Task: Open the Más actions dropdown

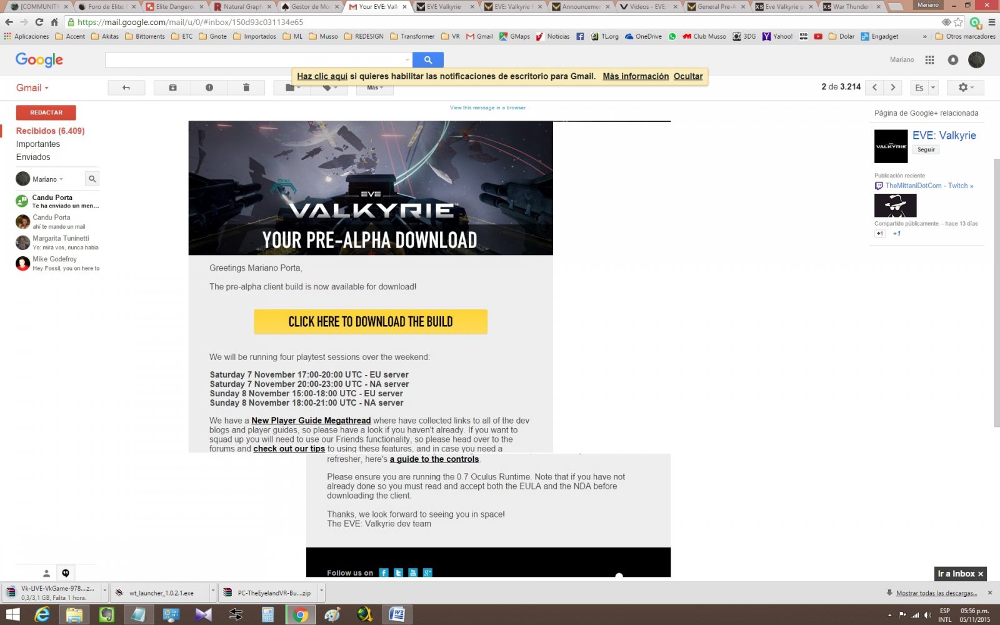Action: click(x=375, y=87)
